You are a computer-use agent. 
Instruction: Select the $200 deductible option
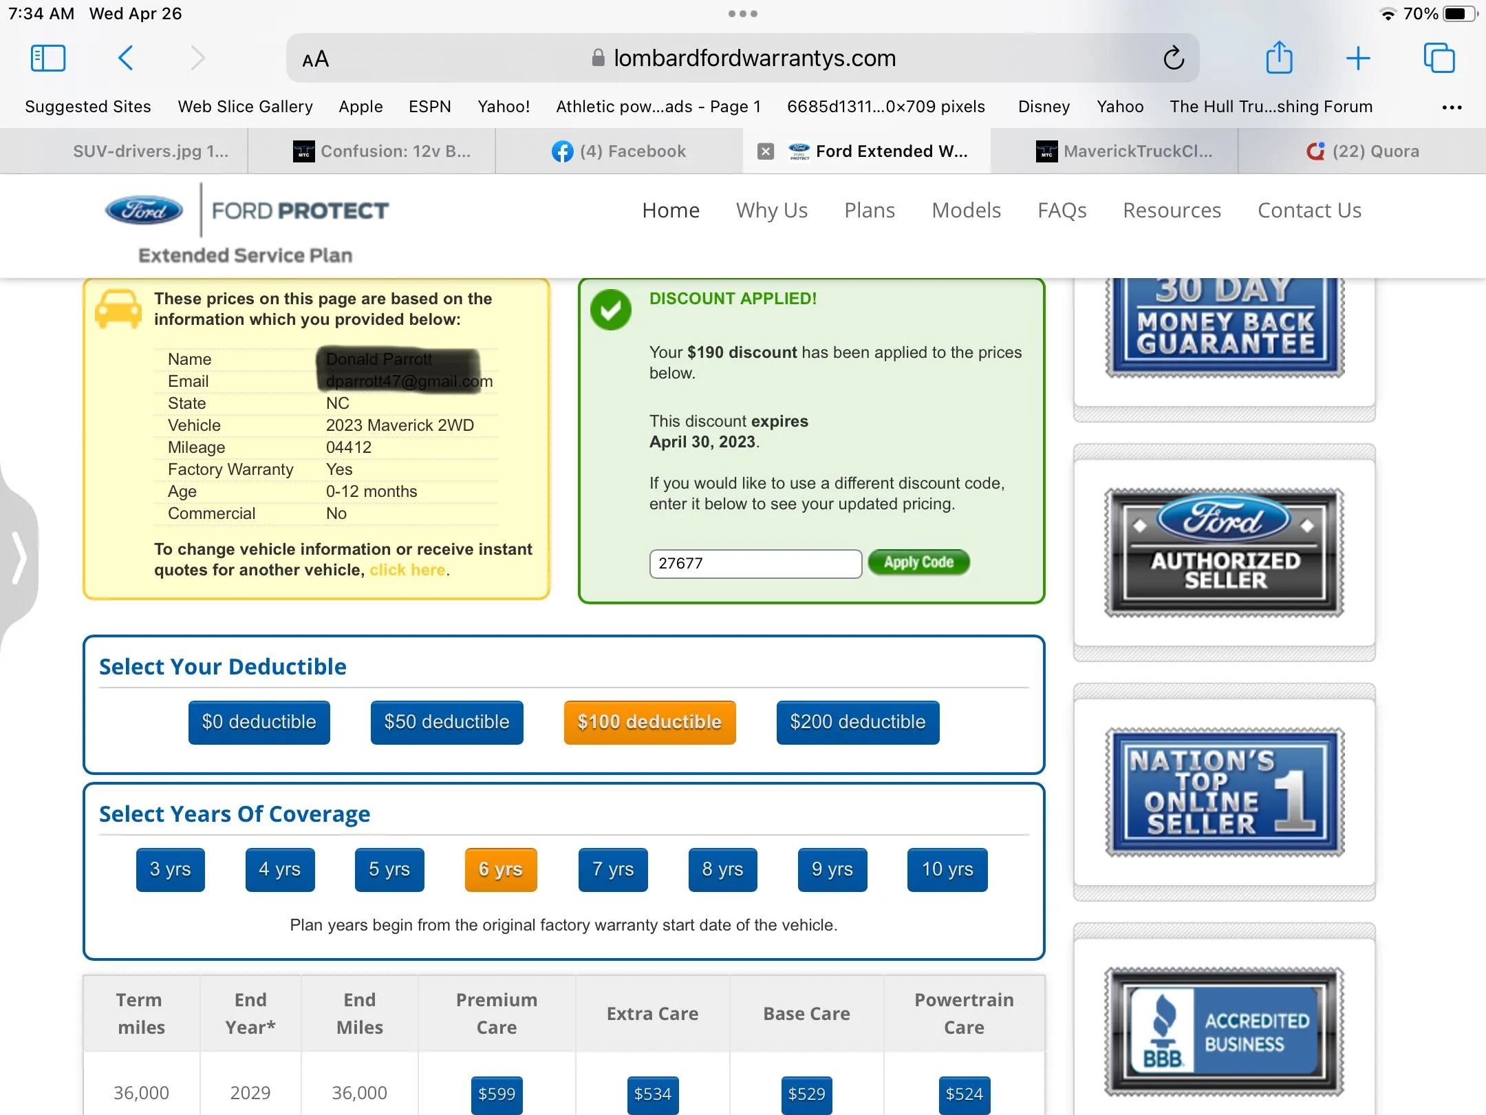(858, 722)
